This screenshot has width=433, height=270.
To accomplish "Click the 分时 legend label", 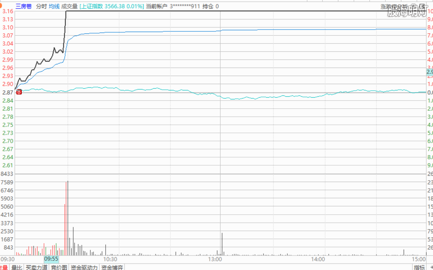I will point(41,6).
